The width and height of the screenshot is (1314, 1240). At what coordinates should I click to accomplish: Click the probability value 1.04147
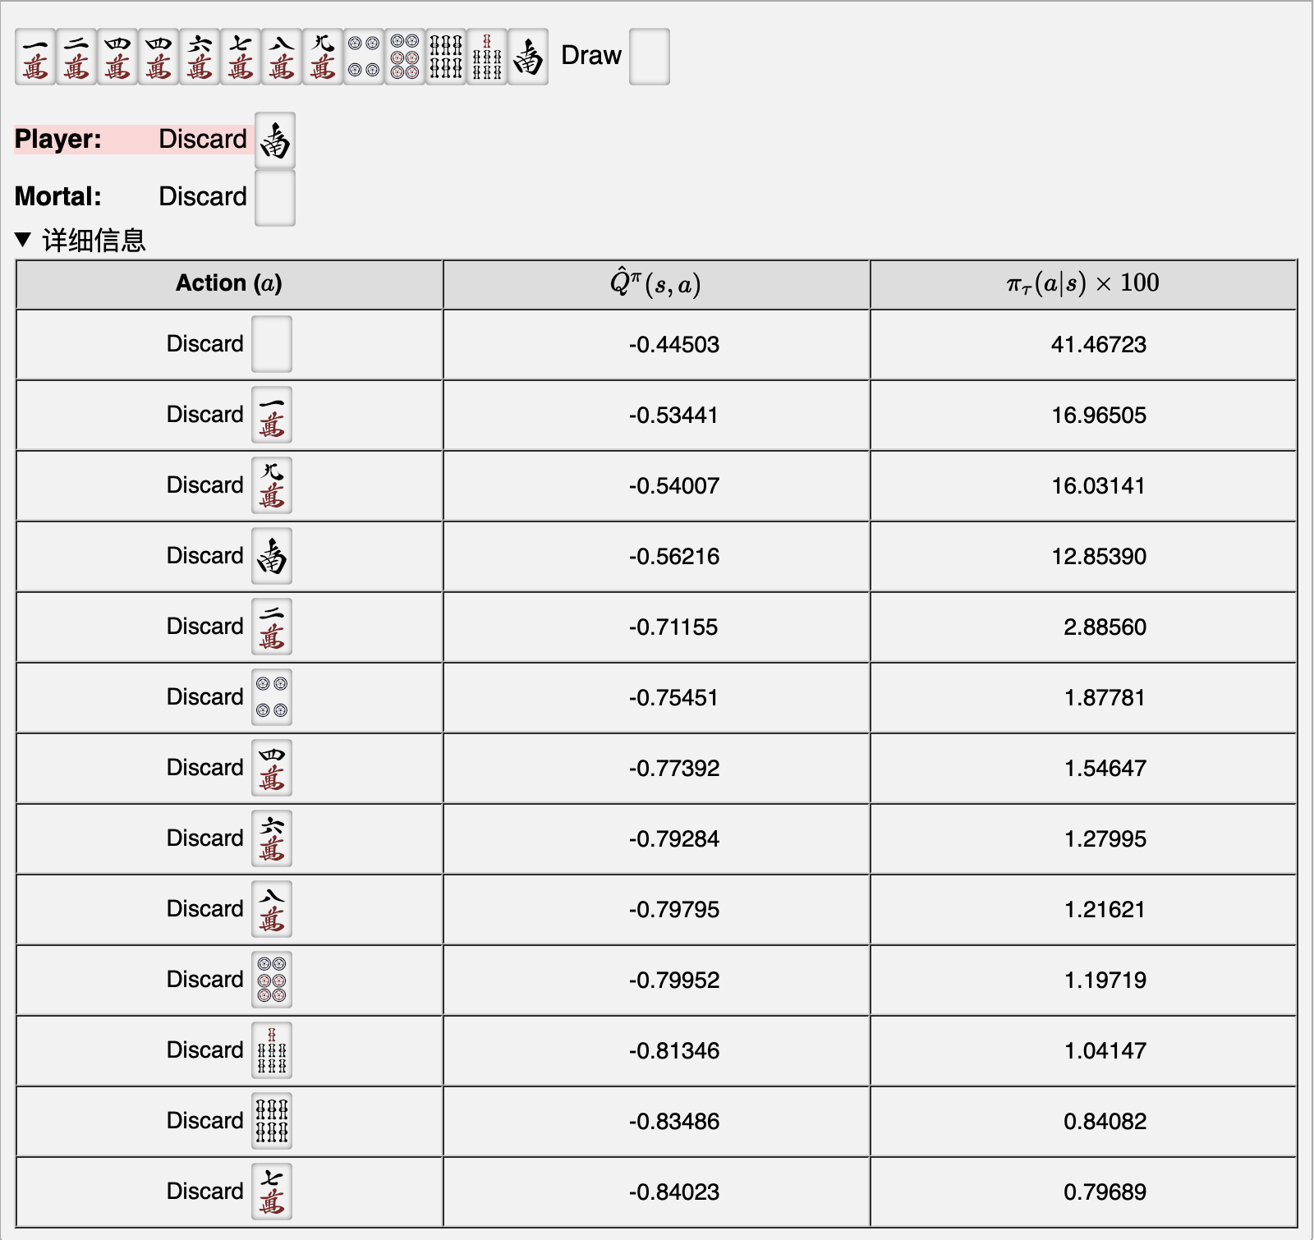(1105, 1050)
